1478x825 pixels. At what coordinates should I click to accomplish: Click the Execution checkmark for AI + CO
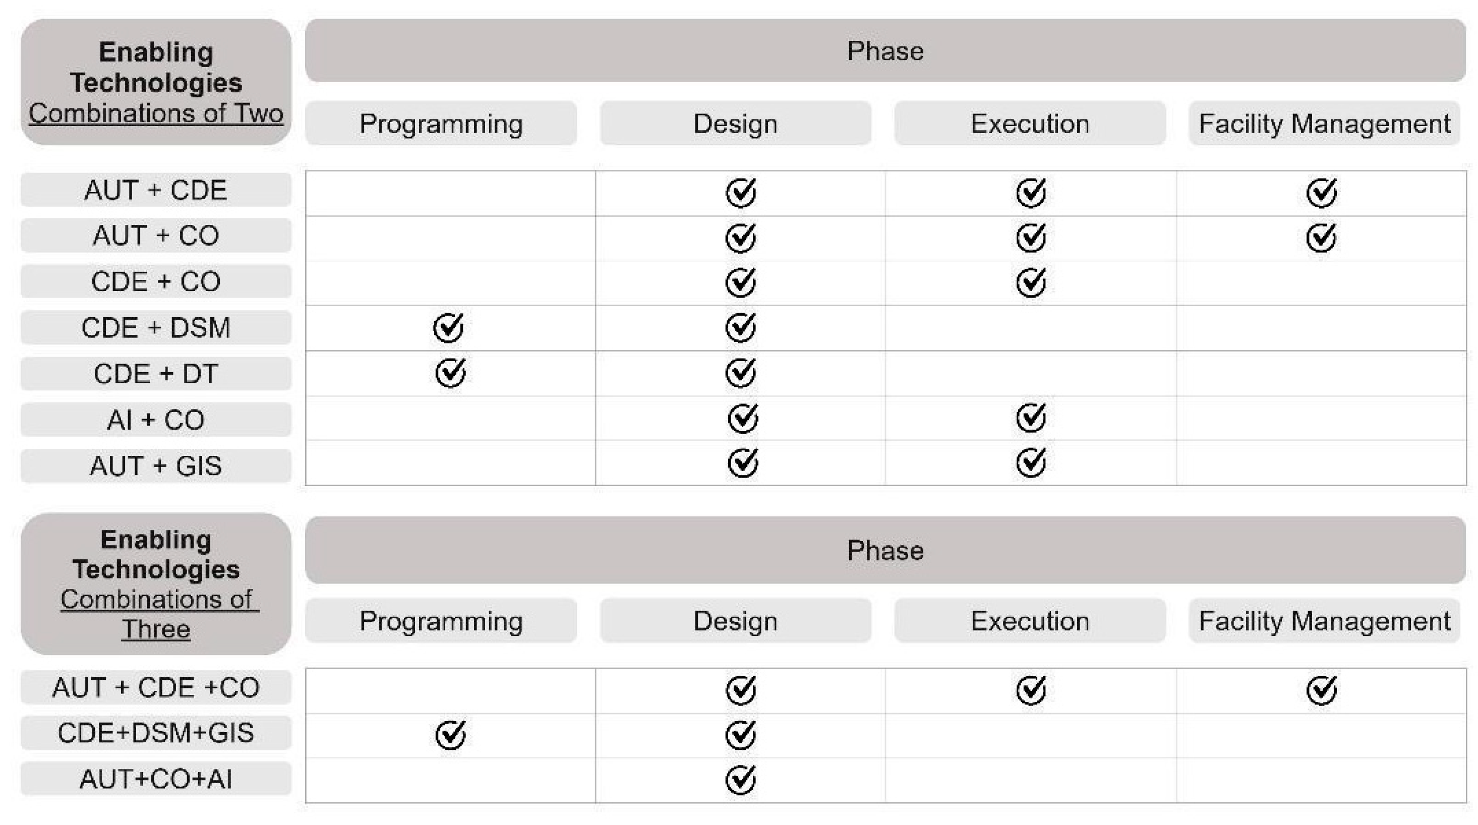(1031, 418)
